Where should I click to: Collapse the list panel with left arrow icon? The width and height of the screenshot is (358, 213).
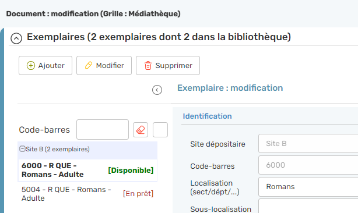[157, 90]
